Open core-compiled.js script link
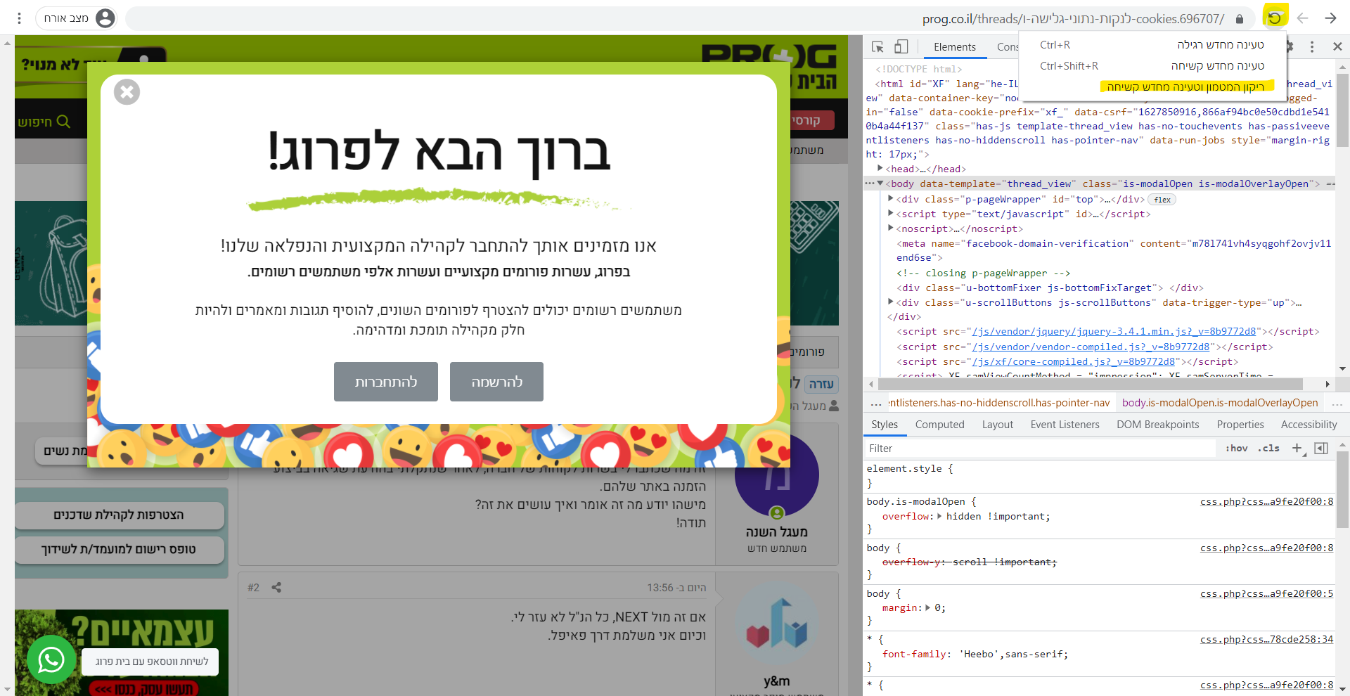 pos(1073,362)
